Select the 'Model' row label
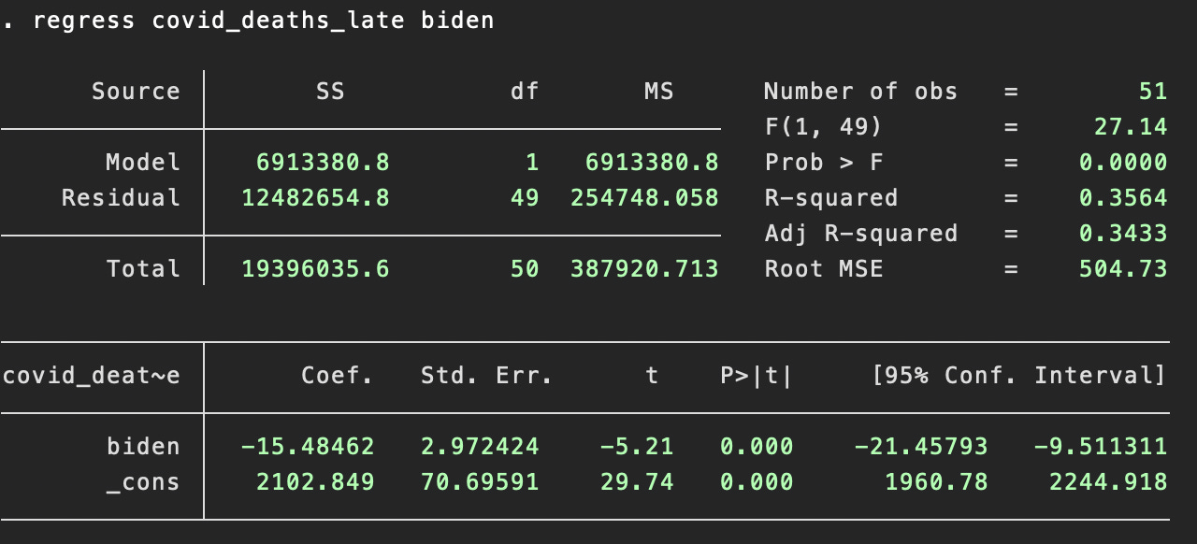Screen dimensions: 1197x544 pos(143,163)
